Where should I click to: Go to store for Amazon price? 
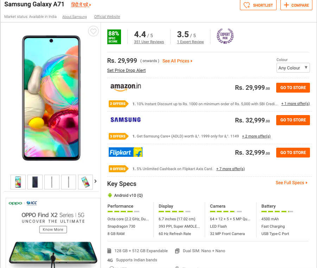click(x=293, y=88)
